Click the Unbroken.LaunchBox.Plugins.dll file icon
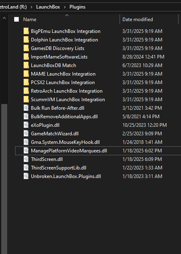The width and height of the screenshot is (181, 254). pos(26,176)
